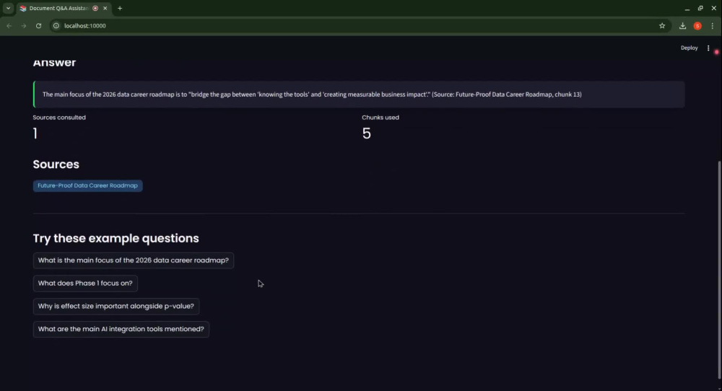Open the browser profile avatar
The image size is (722, 391).
pos(697,26)
